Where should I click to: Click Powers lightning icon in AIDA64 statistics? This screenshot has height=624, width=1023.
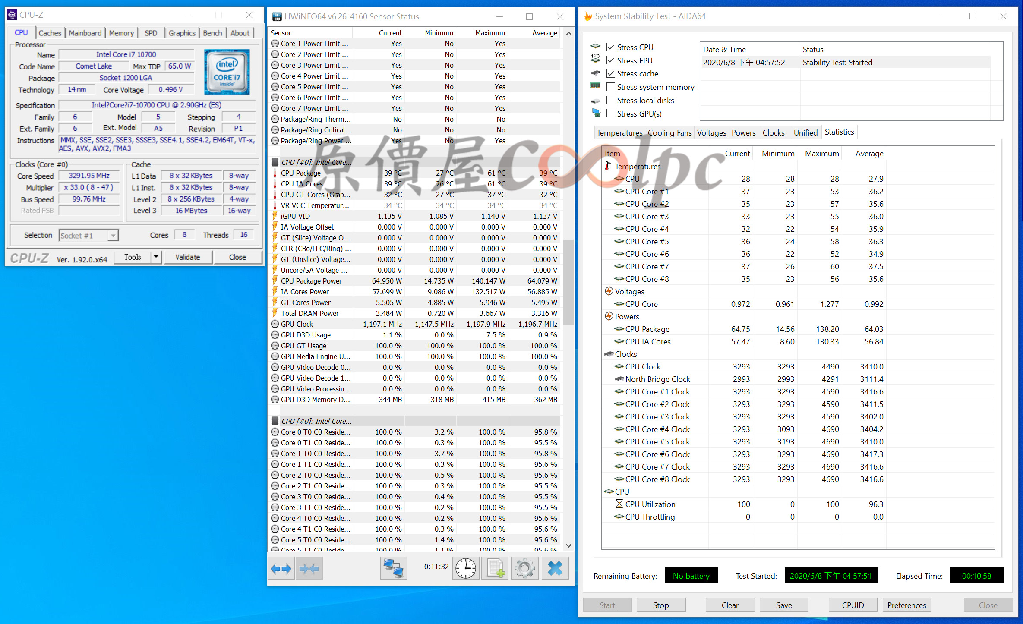coord(609,316)
